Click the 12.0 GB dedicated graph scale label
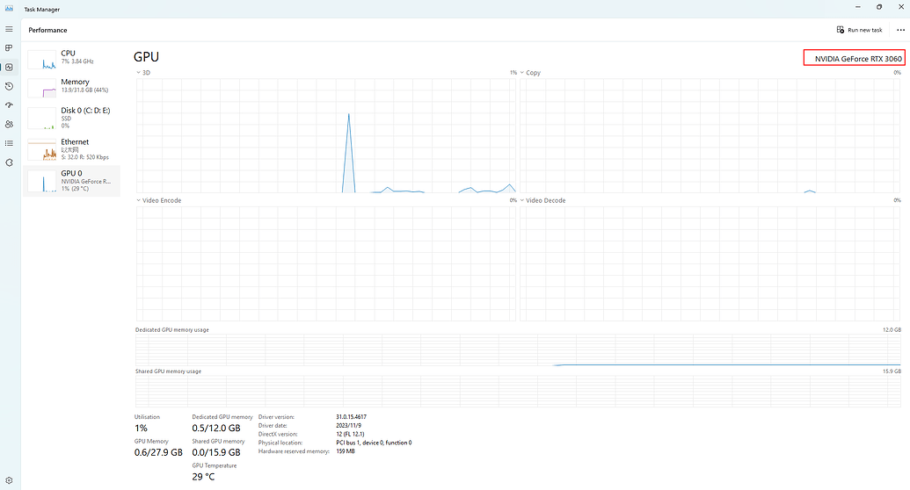Viewport: 910px width, 490px height. [892, 329]
